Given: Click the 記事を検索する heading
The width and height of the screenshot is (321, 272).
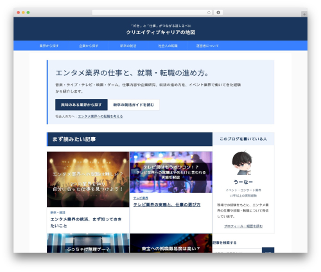Looking at the screenshot, I should pos(225,242).
